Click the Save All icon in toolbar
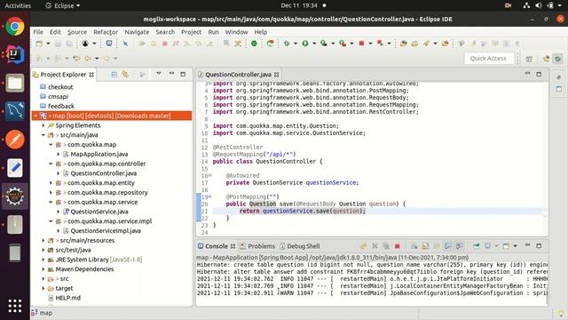The image size is (568, 320). (69, 44)
